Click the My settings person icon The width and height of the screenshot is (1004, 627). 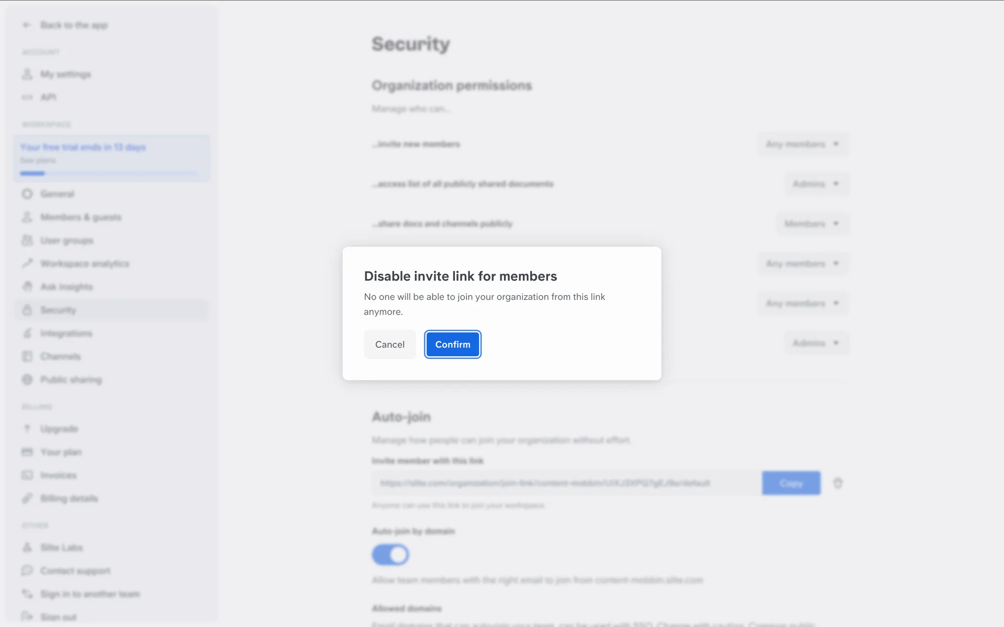click(27, 74)
